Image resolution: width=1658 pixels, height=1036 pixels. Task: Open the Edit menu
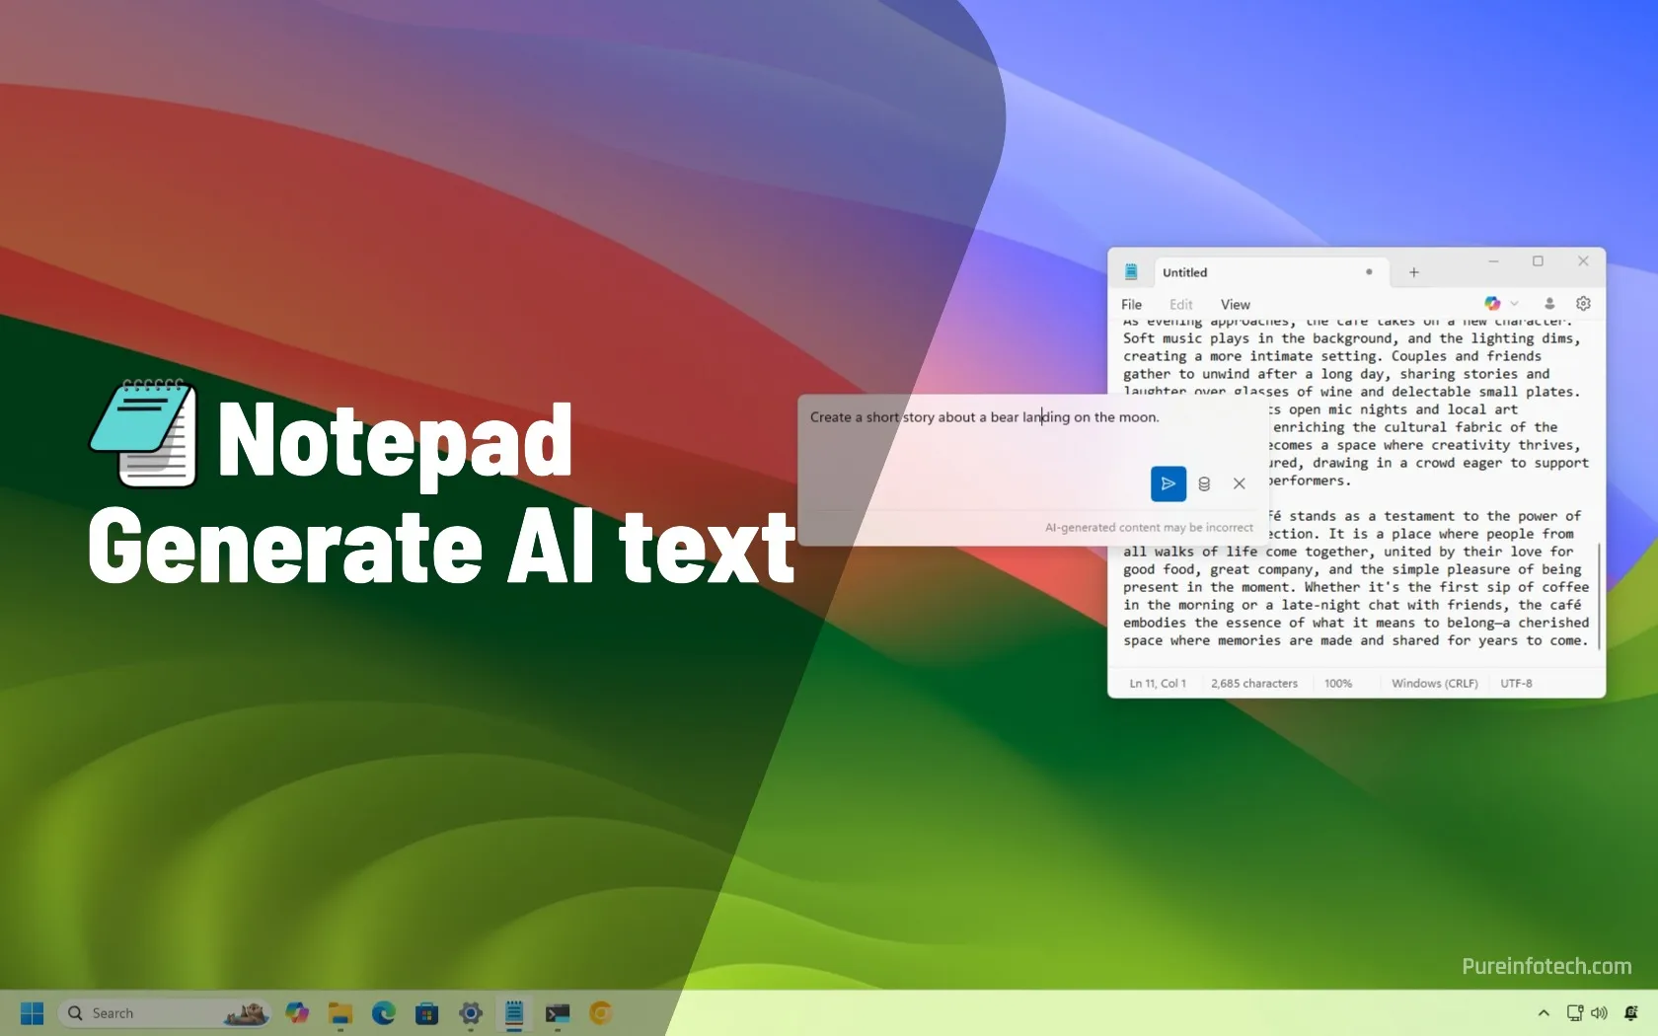click(1181, 305)
